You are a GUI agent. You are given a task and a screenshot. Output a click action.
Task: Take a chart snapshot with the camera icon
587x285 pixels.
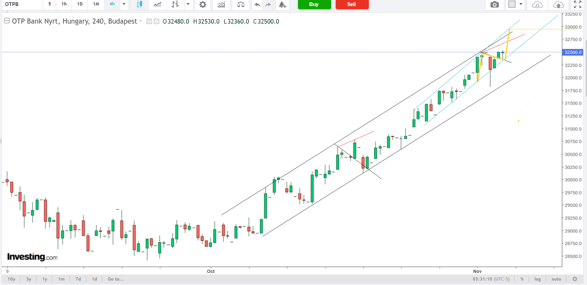coord(494,4)
